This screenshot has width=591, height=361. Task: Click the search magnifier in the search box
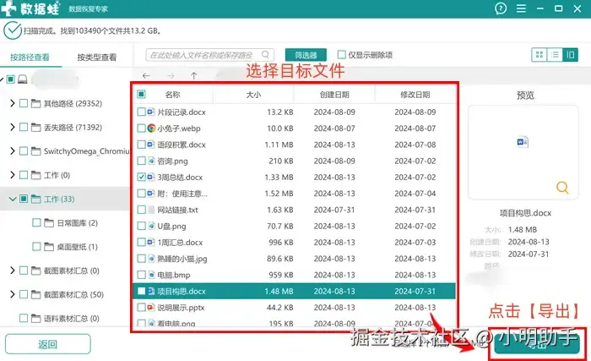[x=265, y=55]
